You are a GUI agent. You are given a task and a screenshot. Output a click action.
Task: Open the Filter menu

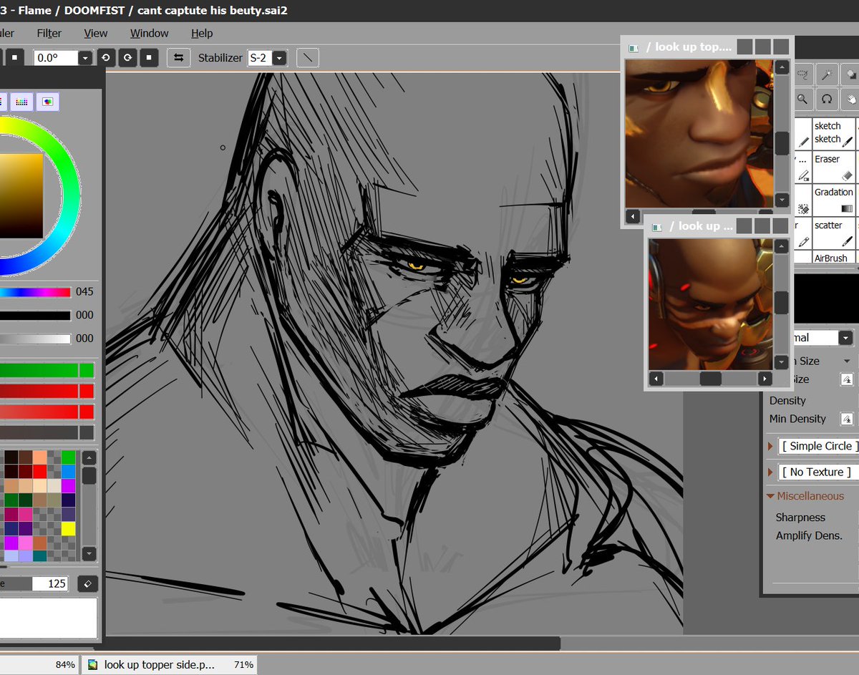coord(49,33)
